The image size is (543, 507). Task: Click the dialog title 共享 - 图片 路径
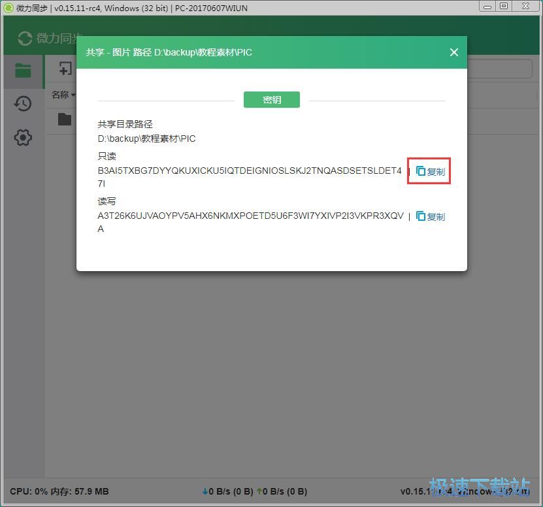point(169,52)
